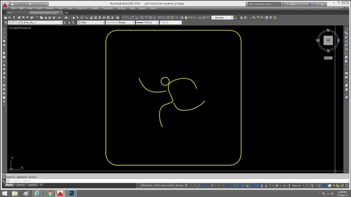Add a new drawing tab with plus button

[x=66, y=13]
